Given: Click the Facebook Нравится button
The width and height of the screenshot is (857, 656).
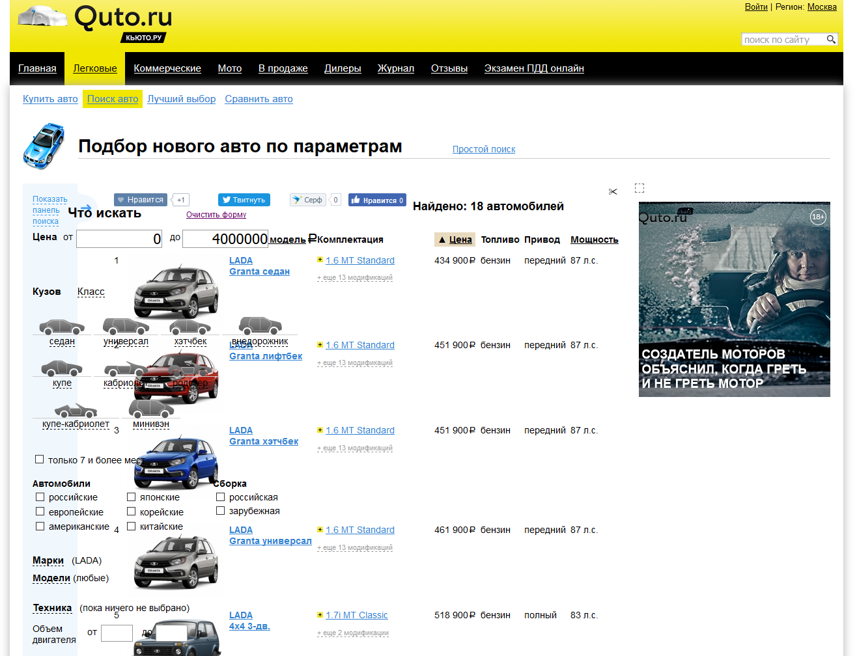Looking at the screenshot, I should coord(377,200).
